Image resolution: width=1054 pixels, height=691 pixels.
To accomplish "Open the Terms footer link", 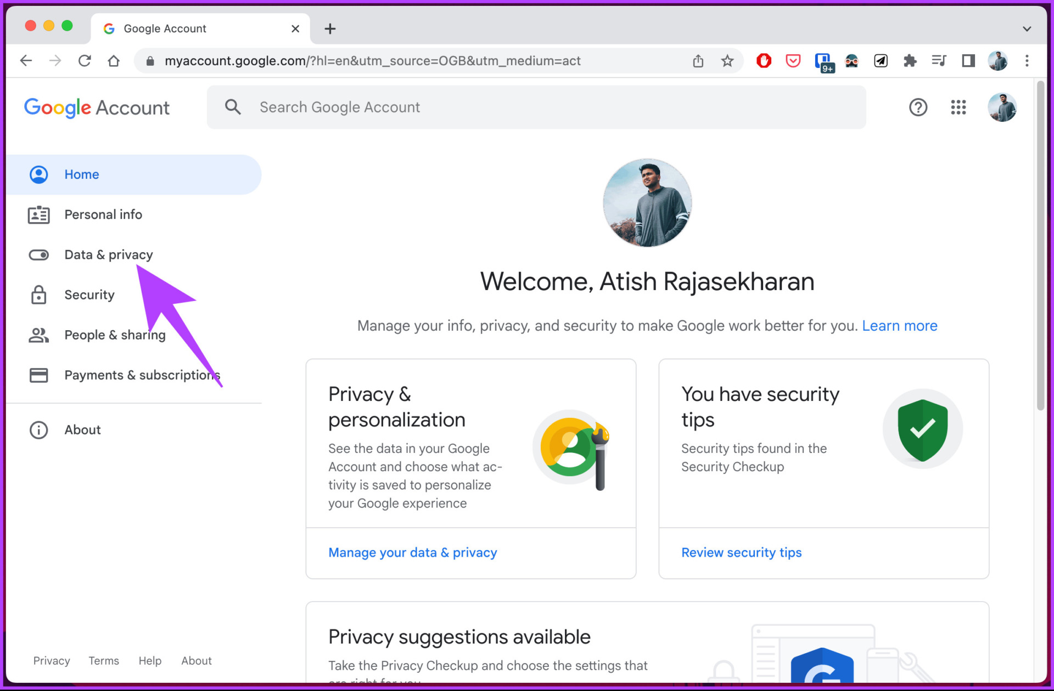I will (104, 661).
